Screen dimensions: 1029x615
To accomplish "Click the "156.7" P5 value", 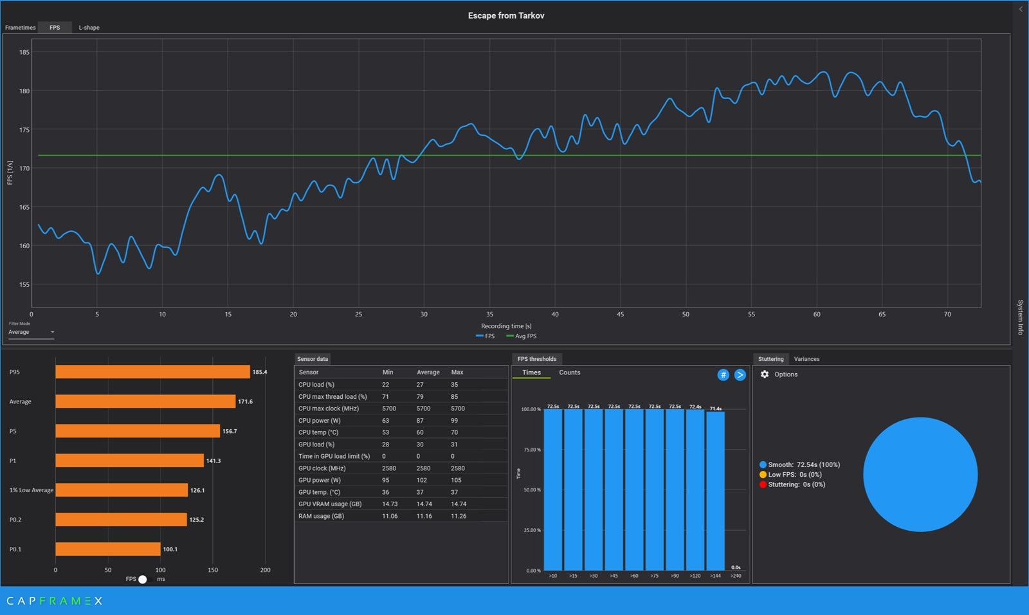I will 230,431.
